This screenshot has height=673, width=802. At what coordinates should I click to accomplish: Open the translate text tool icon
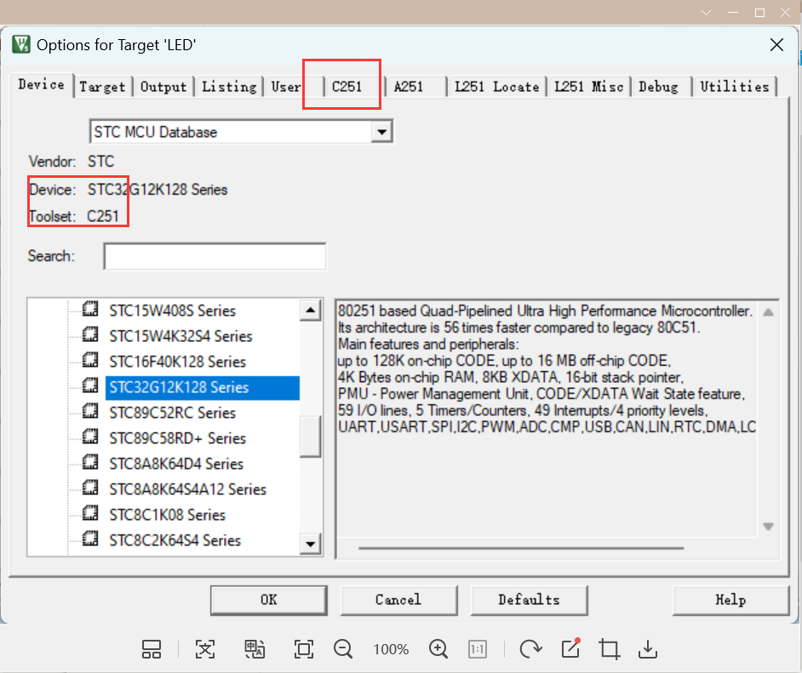coord(255,649)
